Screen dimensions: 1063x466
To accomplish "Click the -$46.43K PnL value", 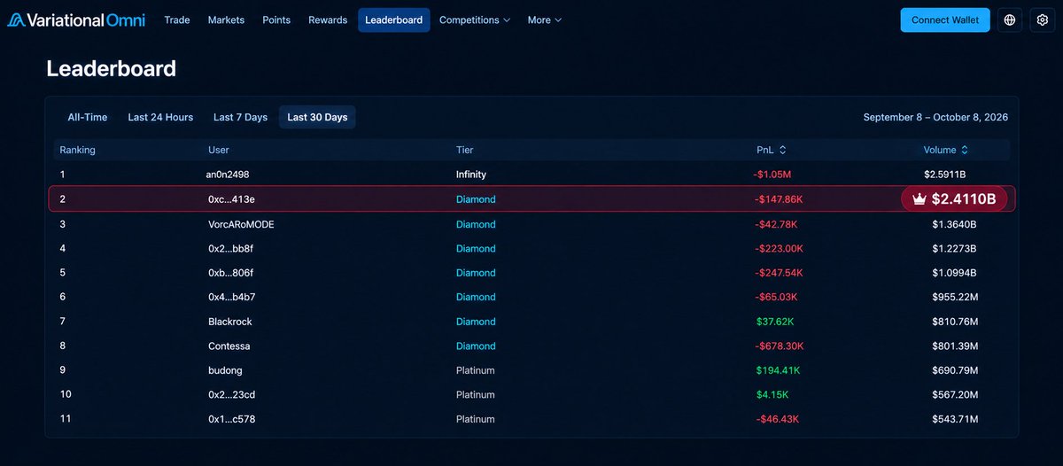I will pyautogui.click(x=777, y=418).
